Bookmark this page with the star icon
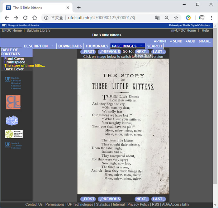This screenshot has width=218, height=208. click(176, 18)
